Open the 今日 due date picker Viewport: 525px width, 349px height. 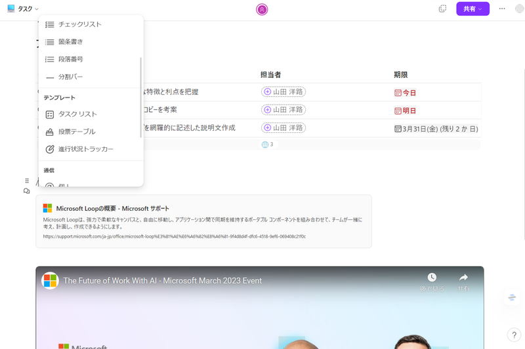coord(405,93)
